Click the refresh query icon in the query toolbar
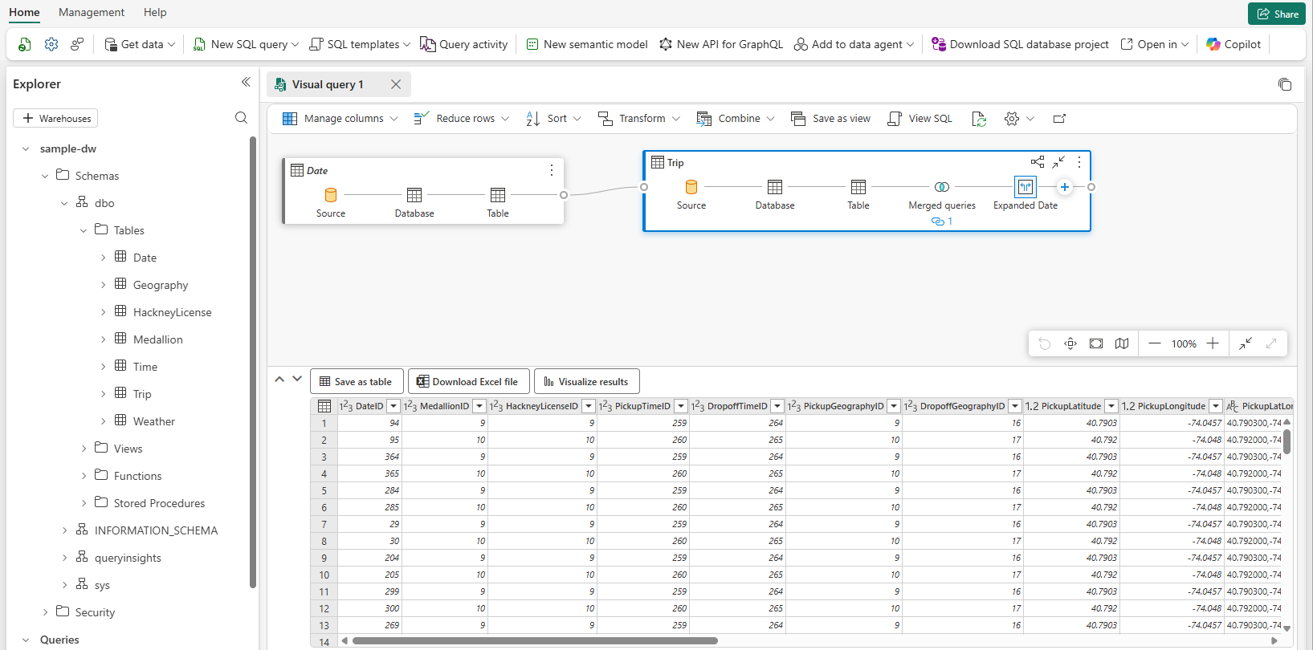The image size is (1313, 650). (979, 119)
